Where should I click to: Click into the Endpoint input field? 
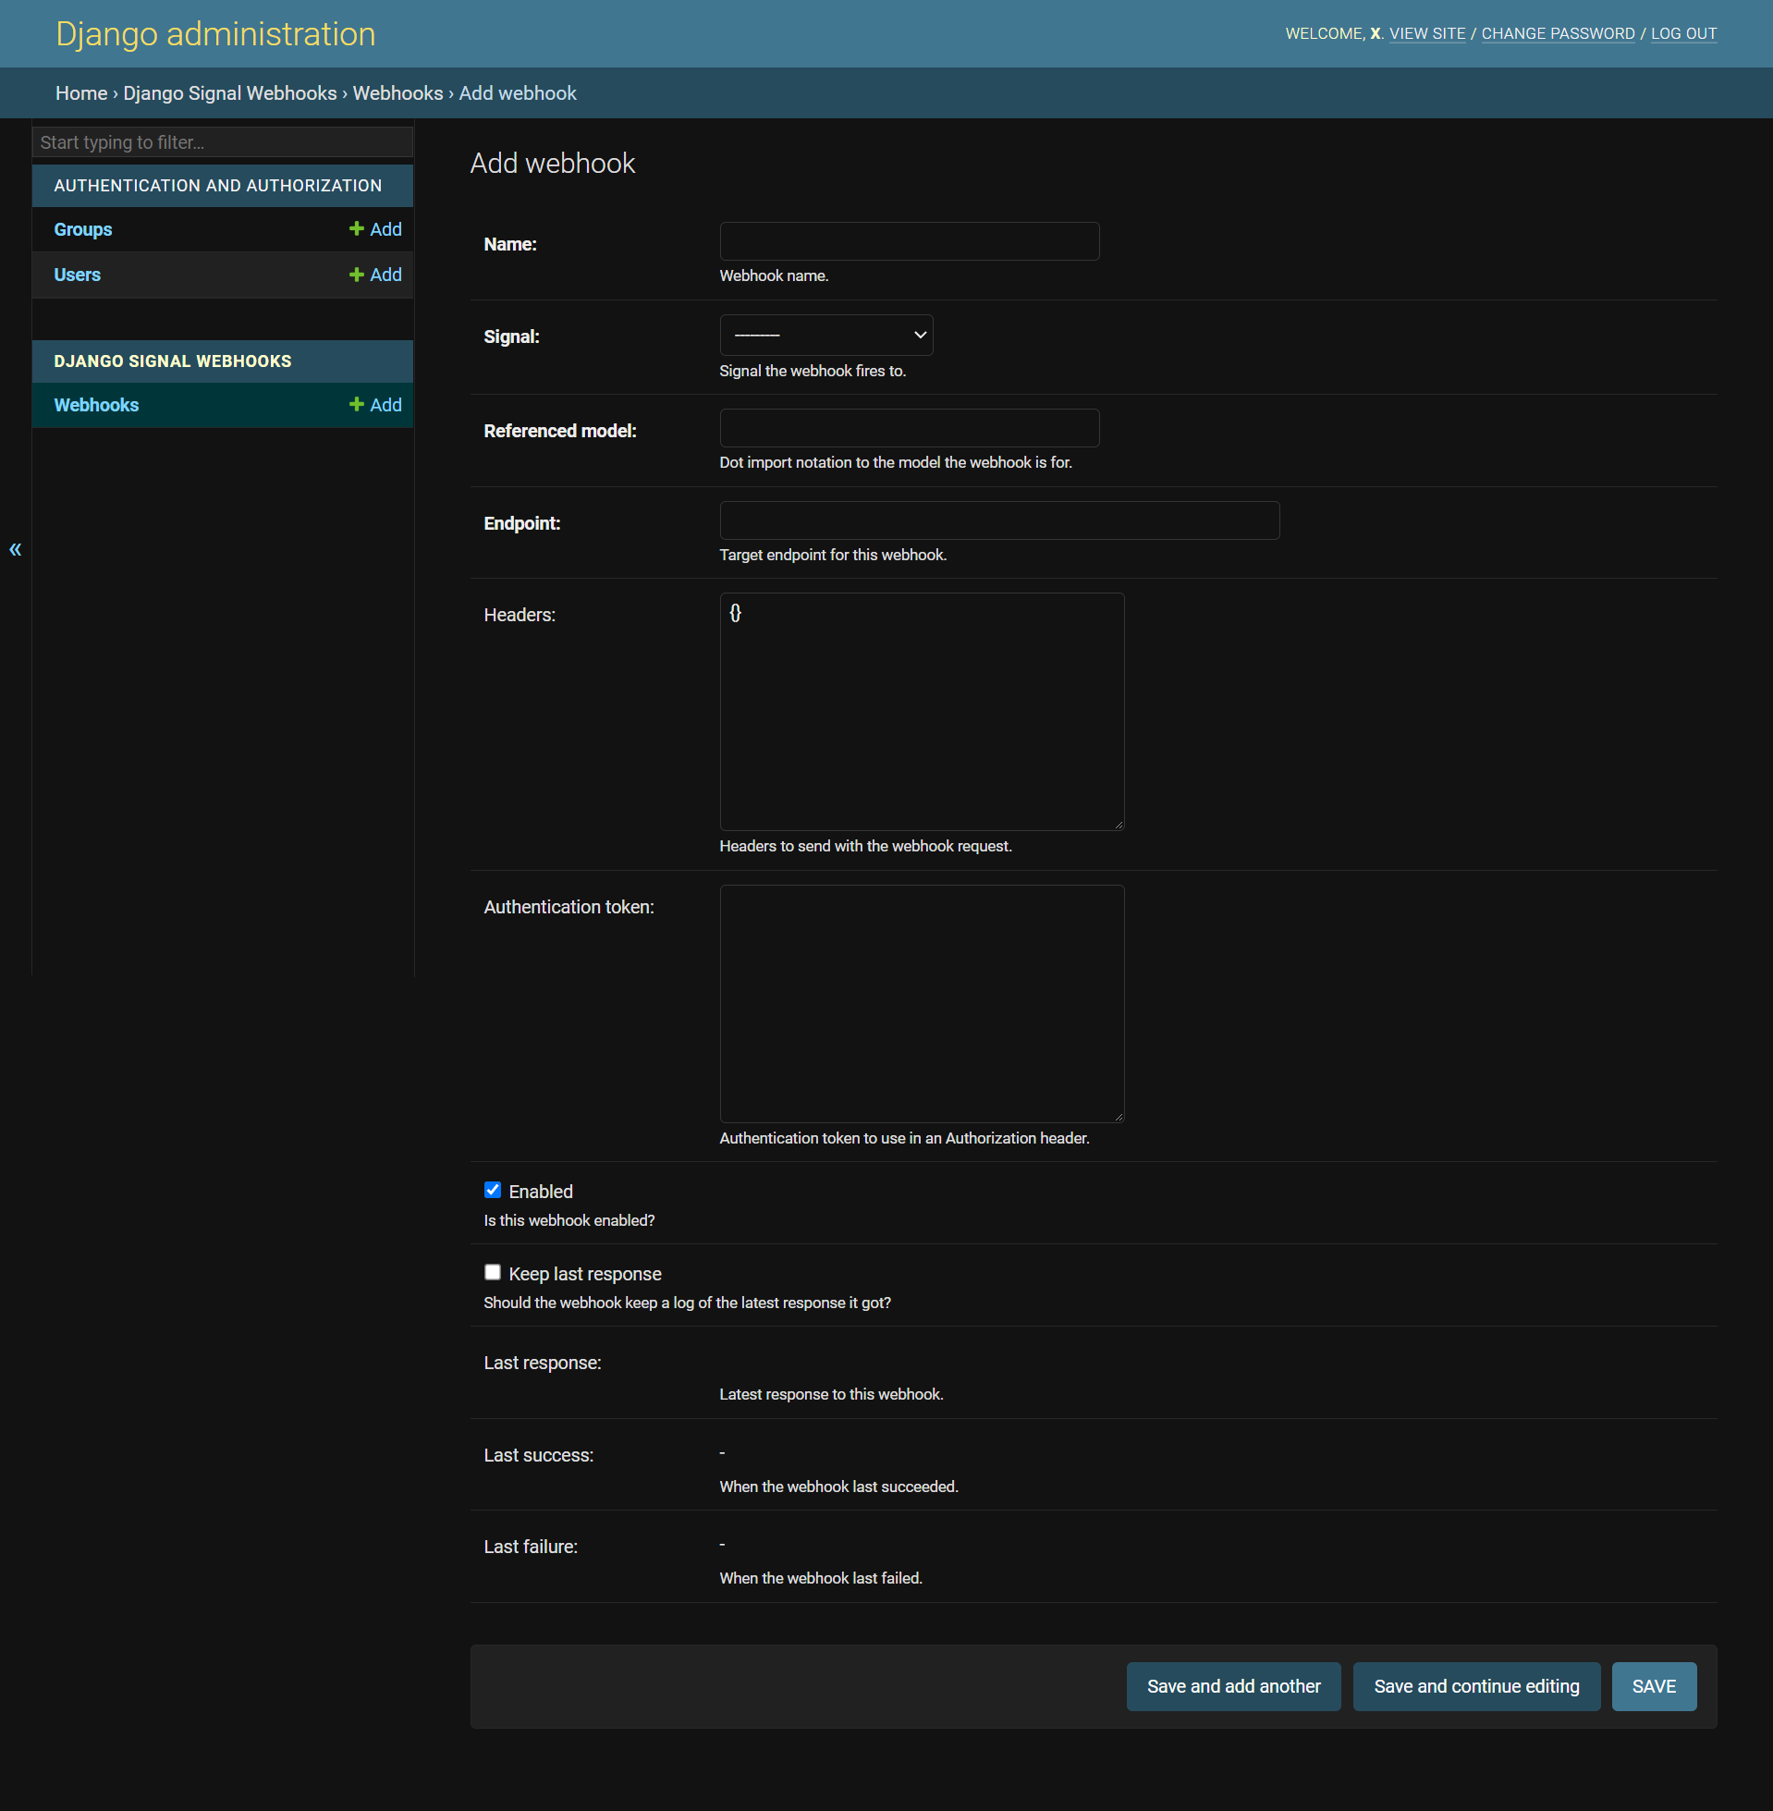pyautogui.click(x=999, y=520)
